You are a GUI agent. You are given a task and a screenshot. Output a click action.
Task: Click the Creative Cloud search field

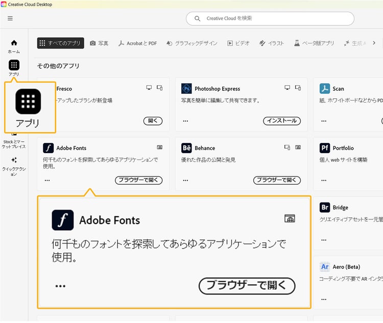[x=270, y=18]
